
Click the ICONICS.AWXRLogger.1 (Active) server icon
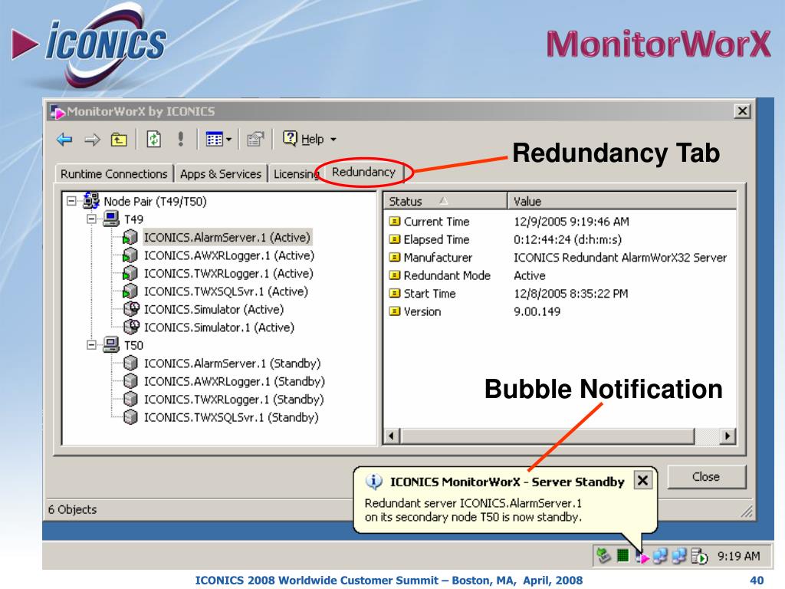(130, 255)
